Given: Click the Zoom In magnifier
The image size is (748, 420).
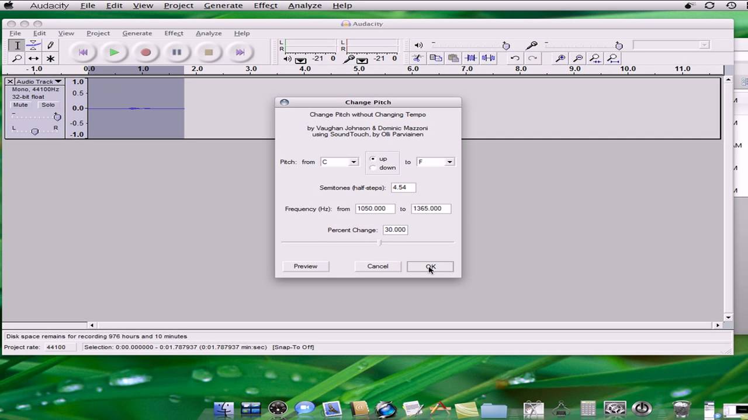Looking at the screenshot, I should coord(560,58).
